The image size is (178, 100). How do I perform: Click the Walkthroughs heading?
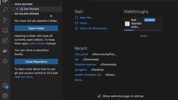point(136,12)
